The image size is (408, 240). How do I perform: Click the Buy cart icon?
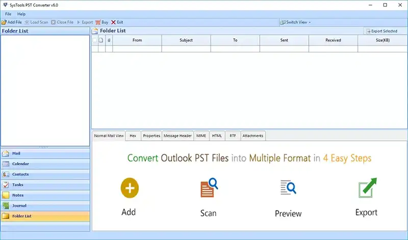click(x=98, y=22)
